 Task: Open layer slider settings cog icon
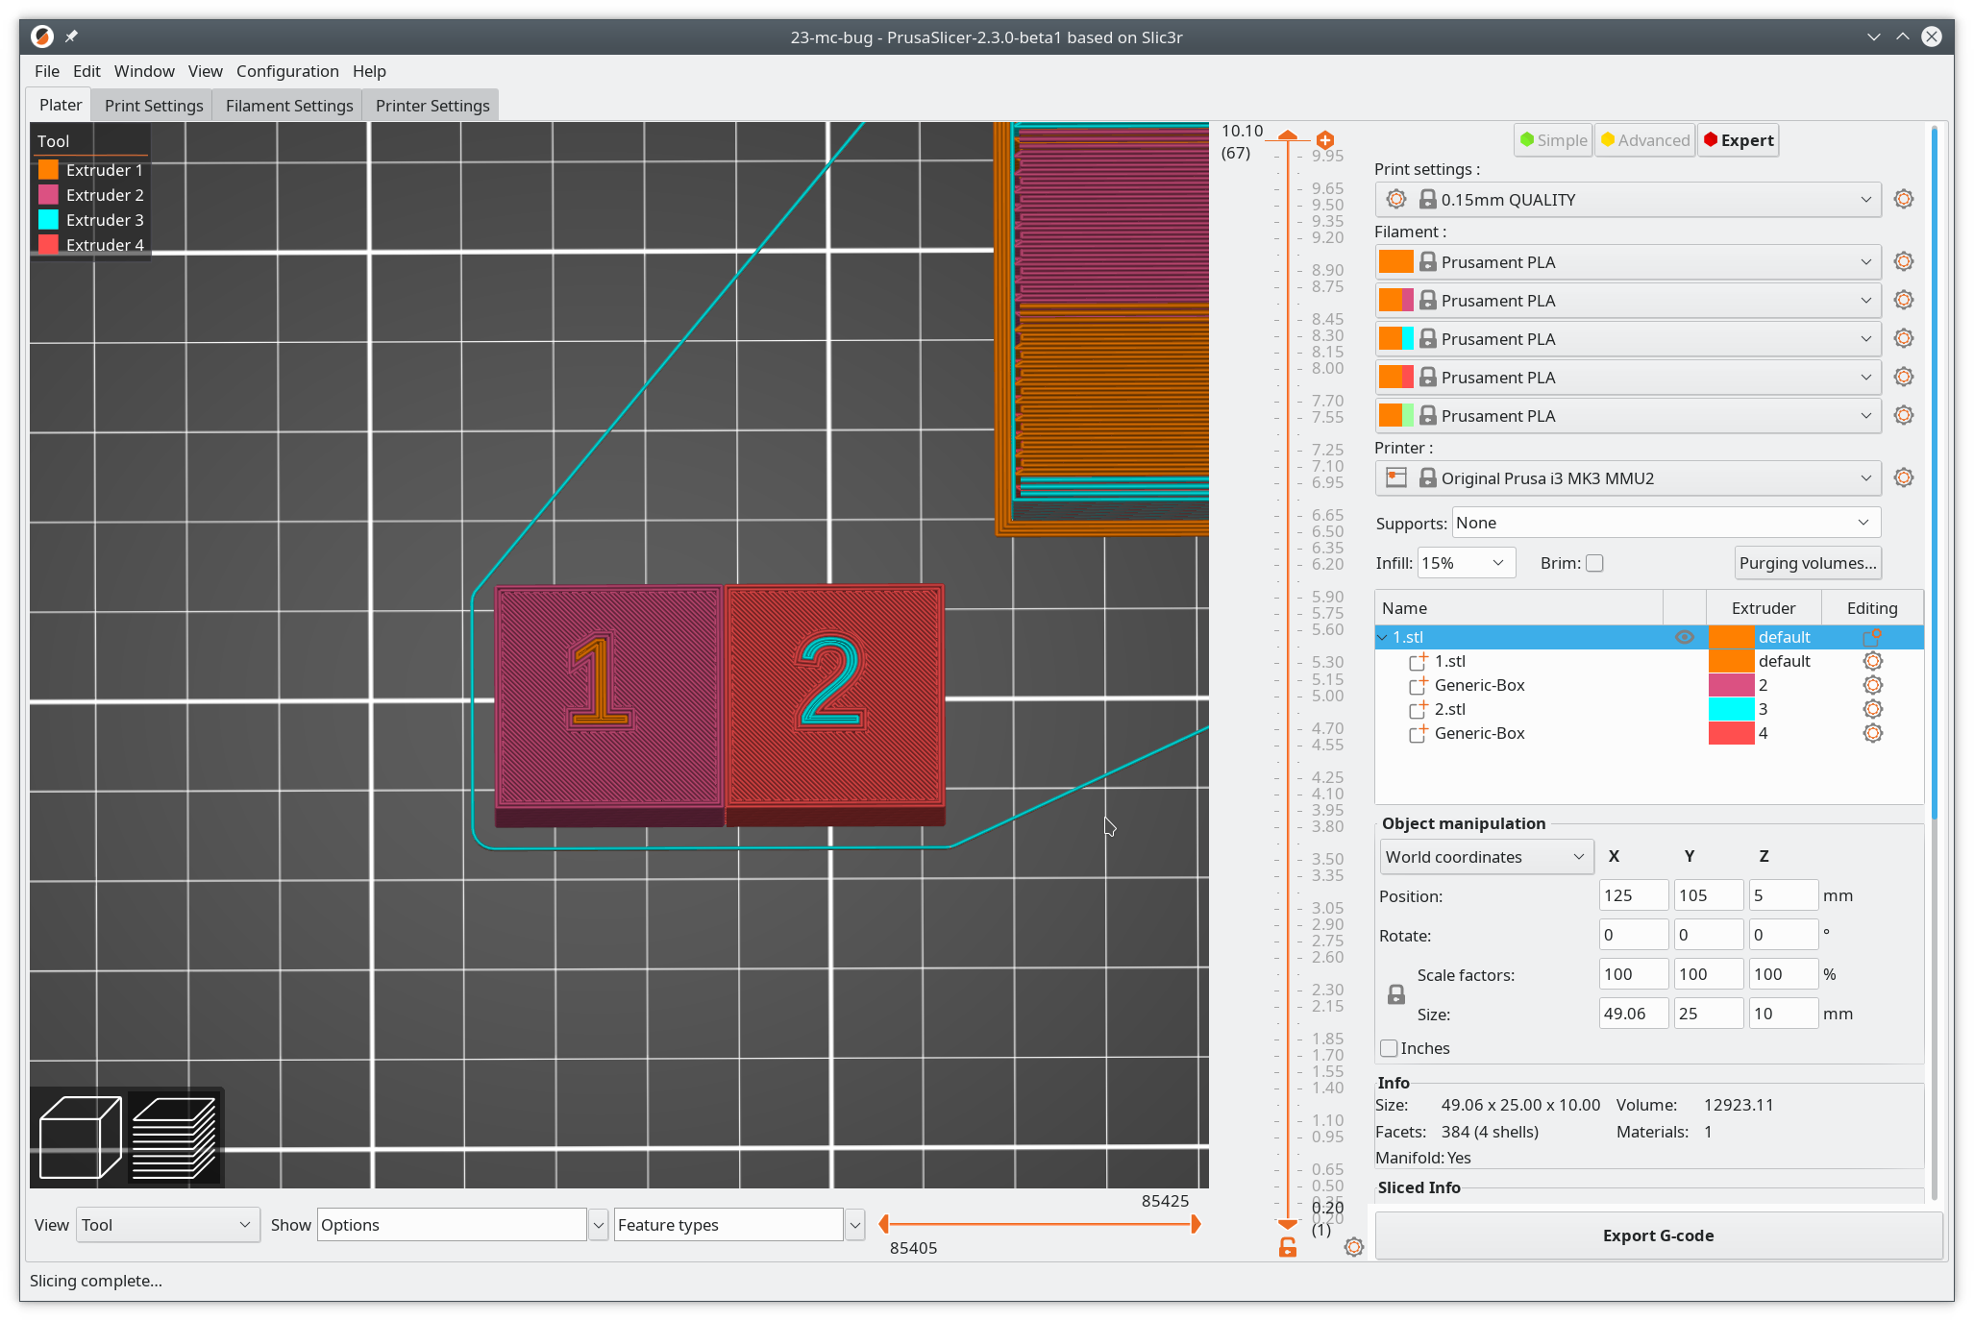(1354, 1247)
